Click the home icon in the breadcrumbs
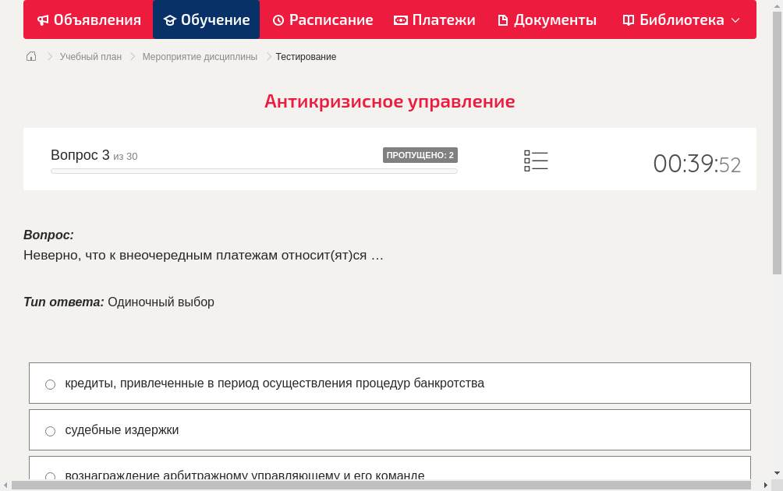The width and height of the screenshot is (783, 491). [x=30, y=56]
